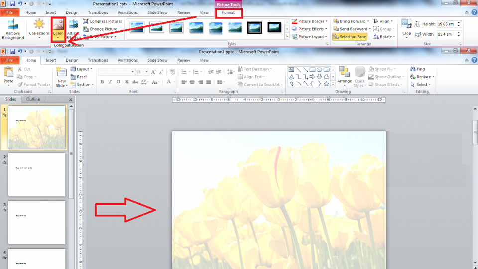Open the Crop tool
The width and height of the screenshot is (478, 269).
pyautogui.click(x=406, y=28)
